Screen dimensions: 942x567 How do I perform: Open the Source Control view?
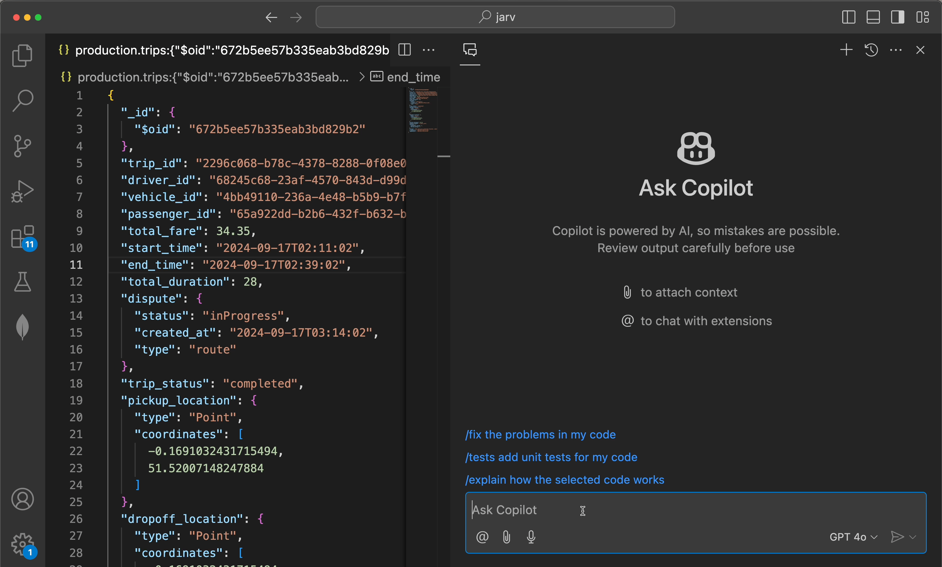(x=22, y=146)
